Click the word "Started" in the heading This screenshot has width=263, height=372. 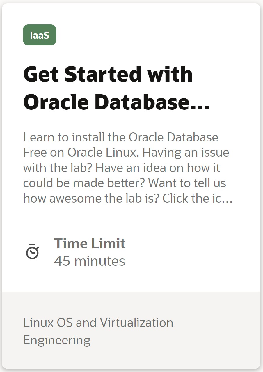pyautogui.click(x=104, y=74)
